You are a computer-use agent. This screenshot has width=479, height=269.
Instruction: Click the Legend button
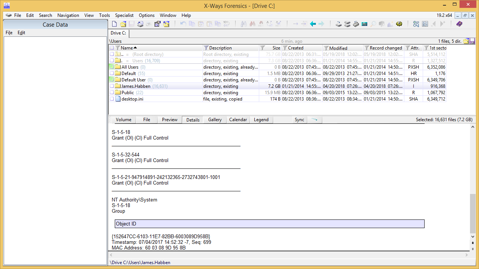click(x=261, y=120)
